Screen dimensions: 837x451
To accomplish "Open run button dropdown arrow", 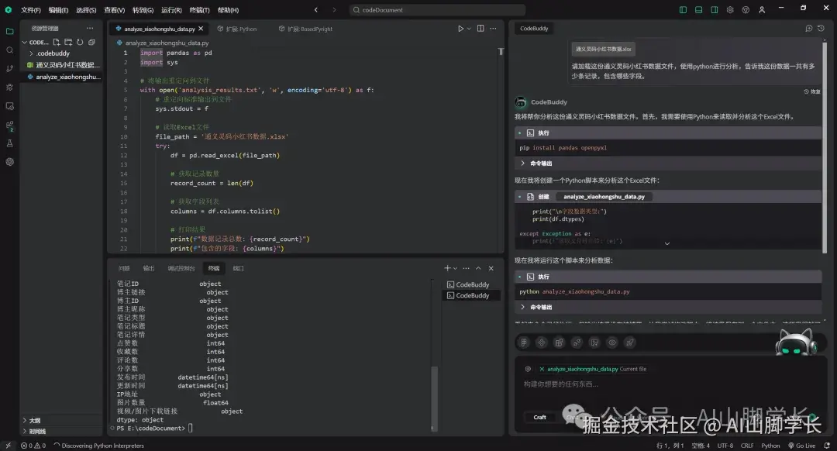I will coord(469,29).
